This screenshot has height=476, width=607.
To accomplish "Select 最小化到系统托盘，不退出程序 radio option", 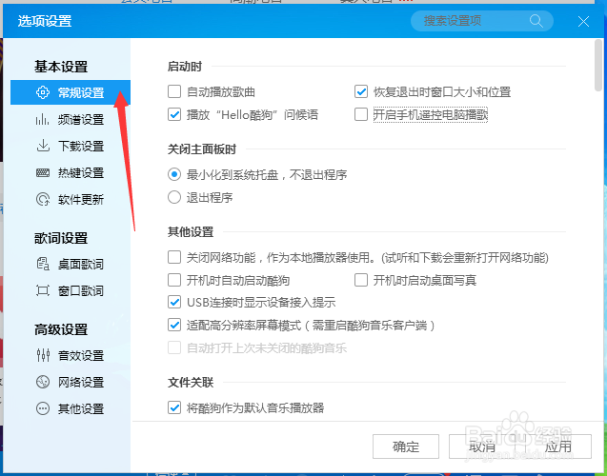I will [x=174, y=175].
